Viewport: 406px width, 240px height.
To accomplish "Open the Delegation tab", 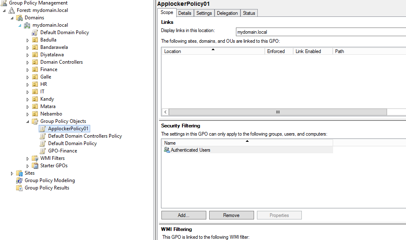I will 227,13.
